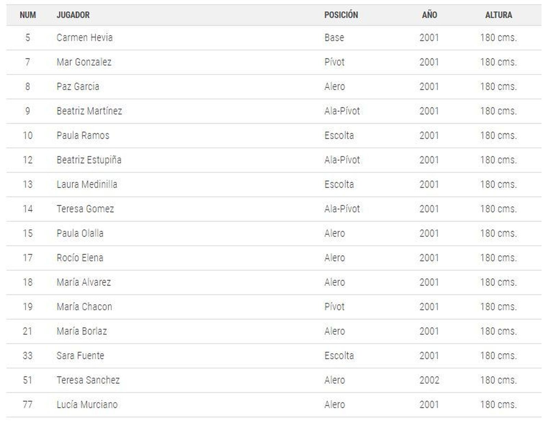Open Teresa Gomez entry
548x426 pixels.
274,209
